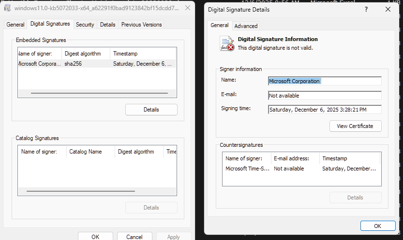Select the Microsoft Time-Stamp countersignature row
Image resolution: width=403 pixels, height=240 pixels.
[x=301, y=169]
